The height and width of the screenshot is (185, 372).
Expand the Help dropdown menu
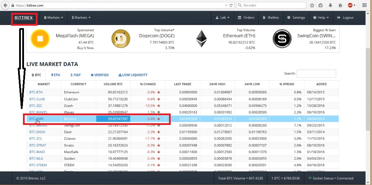tap(321, 18)
